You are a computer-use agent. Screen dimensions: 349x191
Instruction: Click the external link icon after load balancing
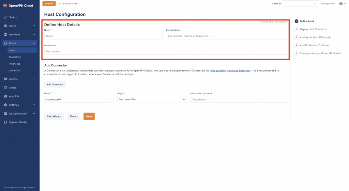(252, 71)
